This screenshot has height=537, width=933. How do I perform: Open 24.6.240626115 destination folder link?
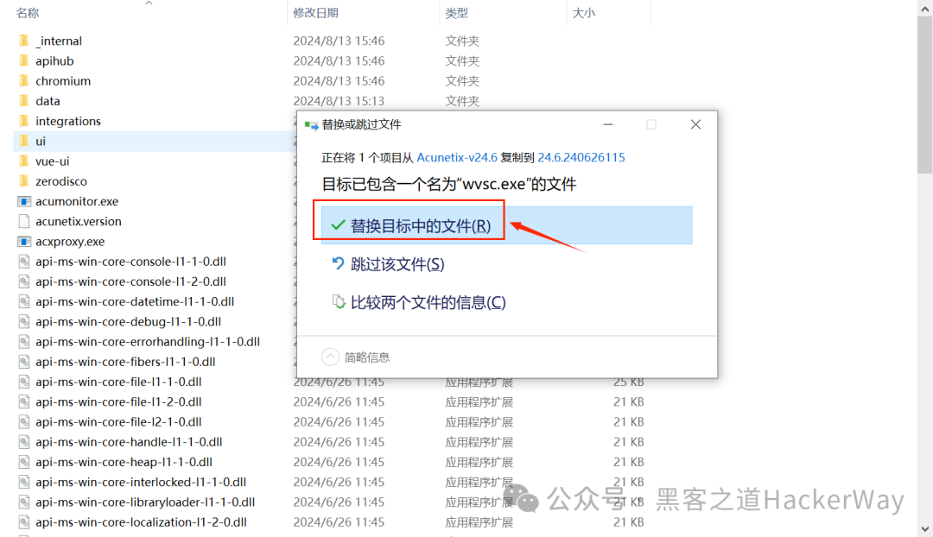tap(581, 158)
